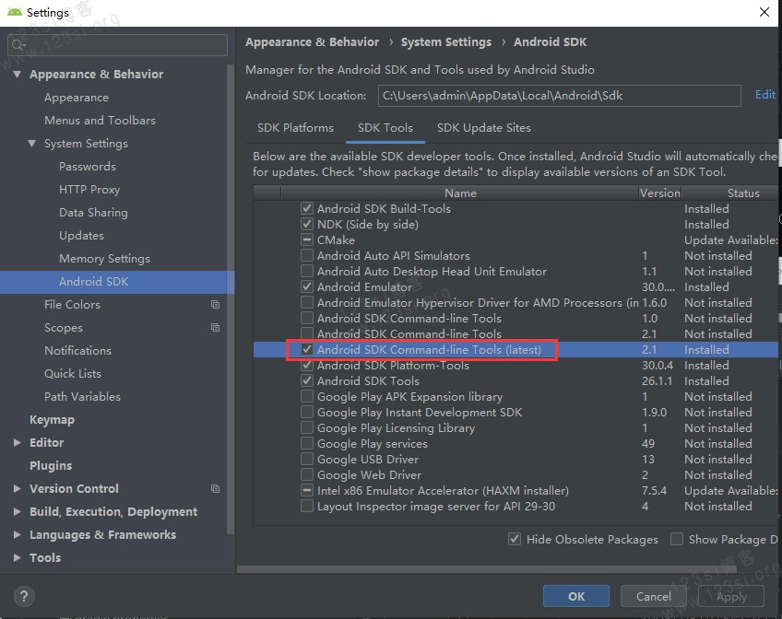Collapse the System Settings tree node
This screenshot has width=782, height=619.
click(x=32, y=144)
